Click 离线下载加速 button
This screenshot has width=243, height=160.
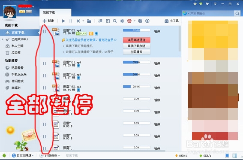[x=137, y=46]
